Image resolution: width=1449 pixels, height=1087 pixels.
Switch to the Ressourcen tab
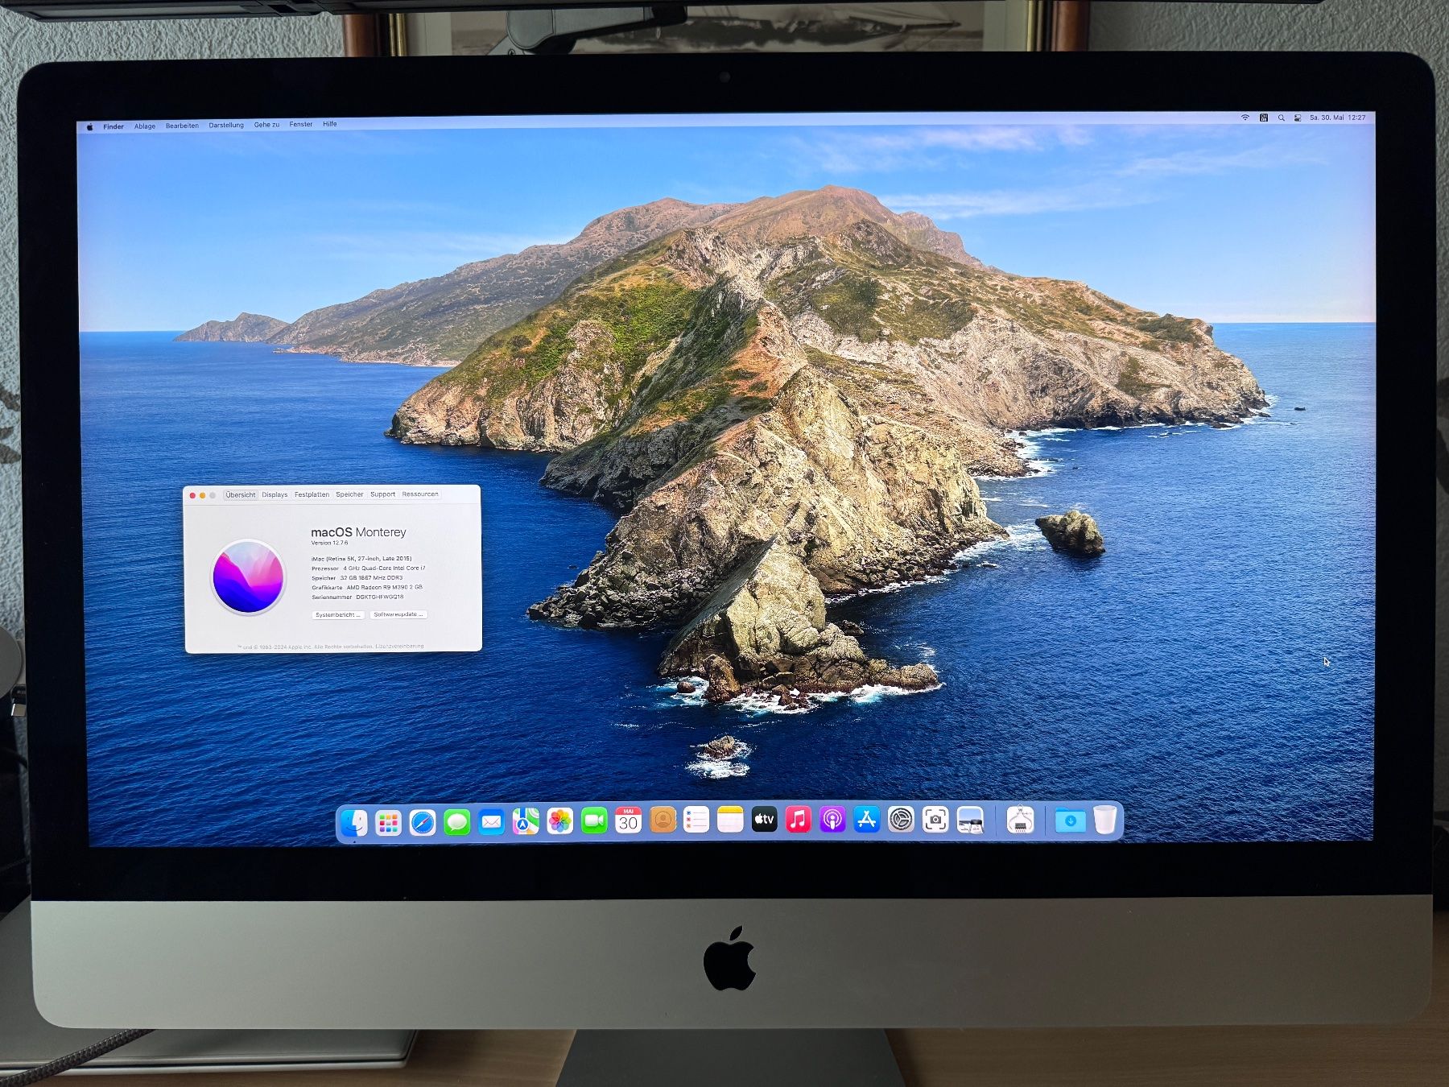(420, 494)
